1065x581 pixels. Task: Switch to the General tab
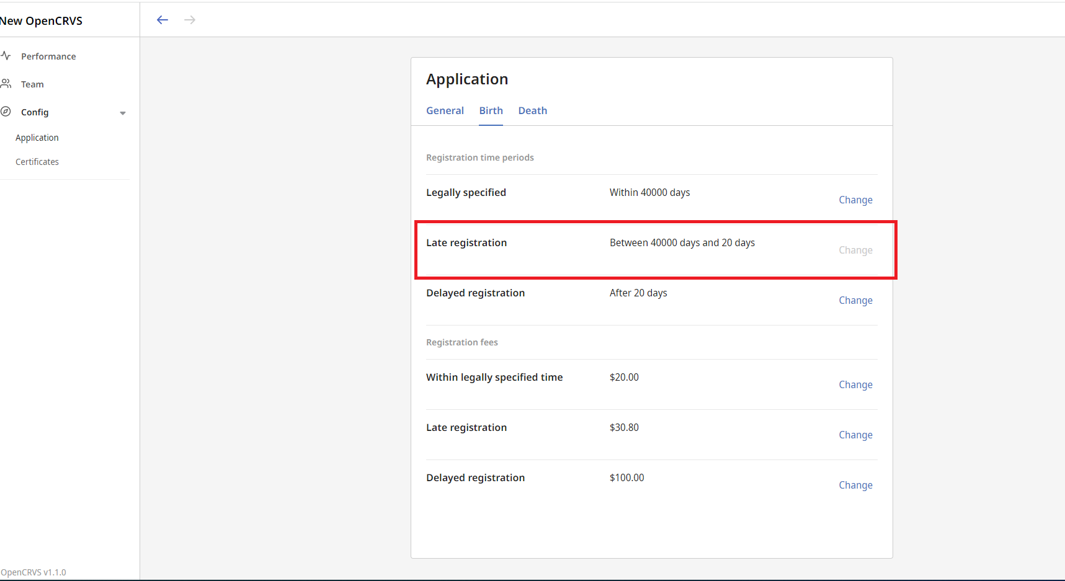(x=445, y=110)
